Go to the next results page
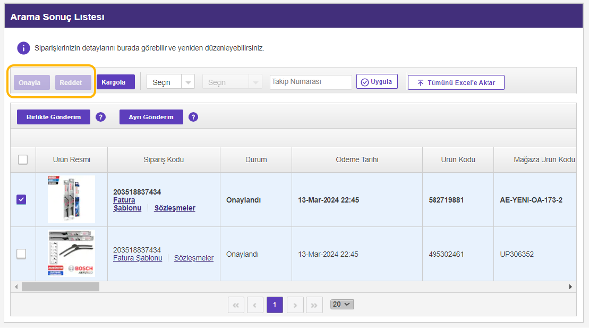This screenshot has height=328, width=589. 295,305
